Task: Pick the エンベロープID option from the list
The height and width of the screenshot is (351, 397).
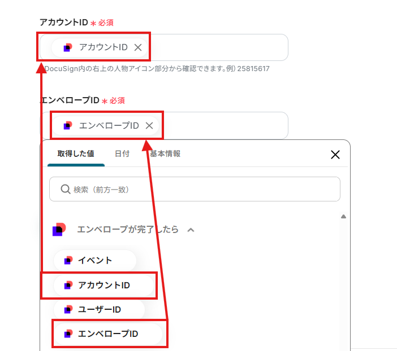Action: [109, 334]
